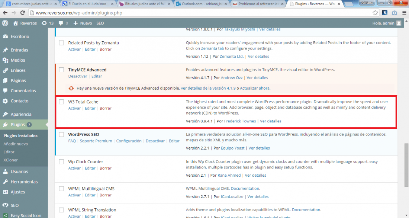The width and height of the screenshot is (409, 218).
Task: Check the W3 Total Cache checkbox
Action: pos(61,102)
